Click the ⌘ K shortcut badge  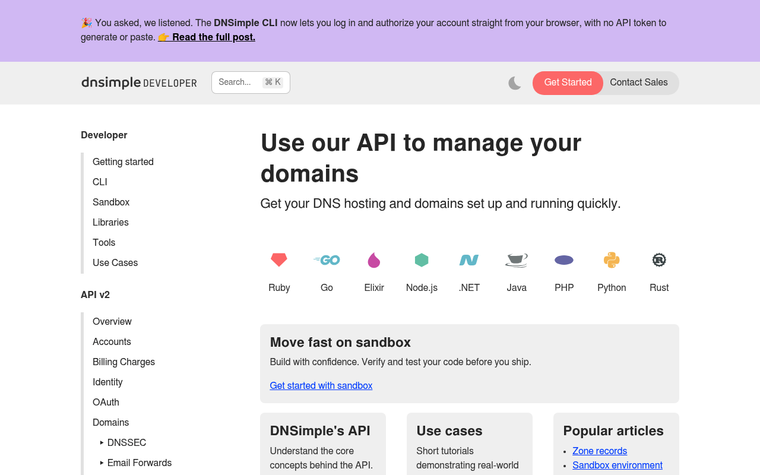coord(273,83)
